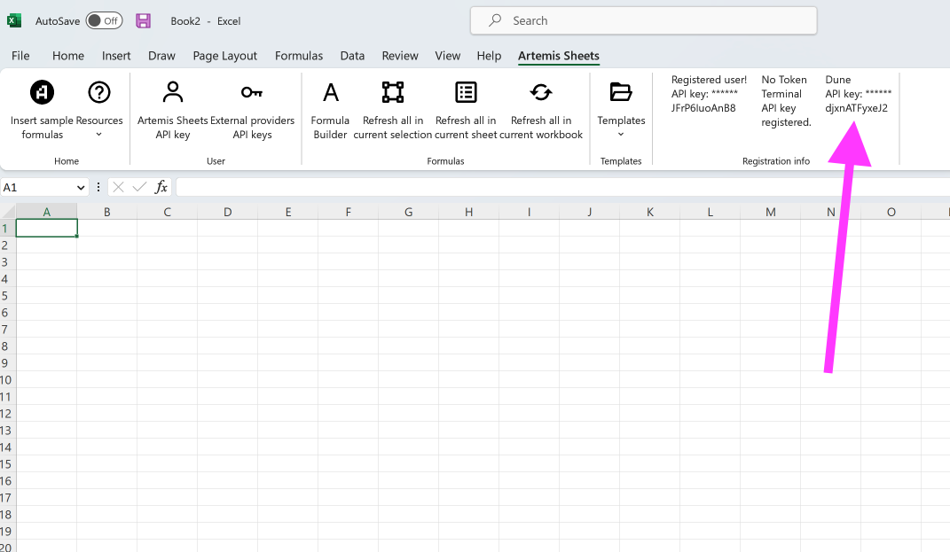Switch to the Help tab

coord(489,56)
